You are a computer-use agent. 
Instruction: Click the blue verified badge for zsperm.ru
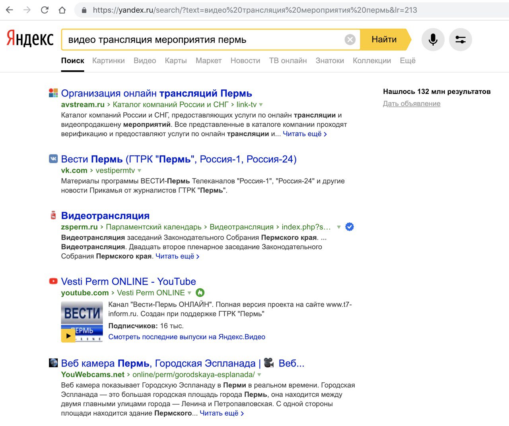coord(350,227)
